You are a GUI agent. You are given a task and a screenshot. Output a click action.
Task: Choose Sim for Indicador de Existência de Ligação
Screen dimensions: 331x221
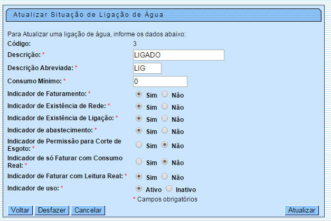point(139,119)
